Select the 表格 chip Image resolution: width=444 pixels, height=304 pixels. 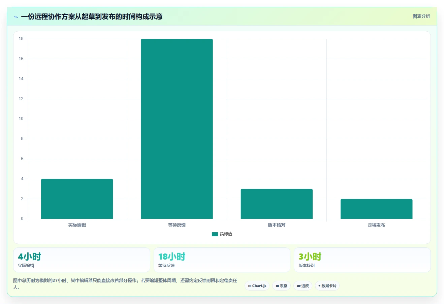pos(281,286)
